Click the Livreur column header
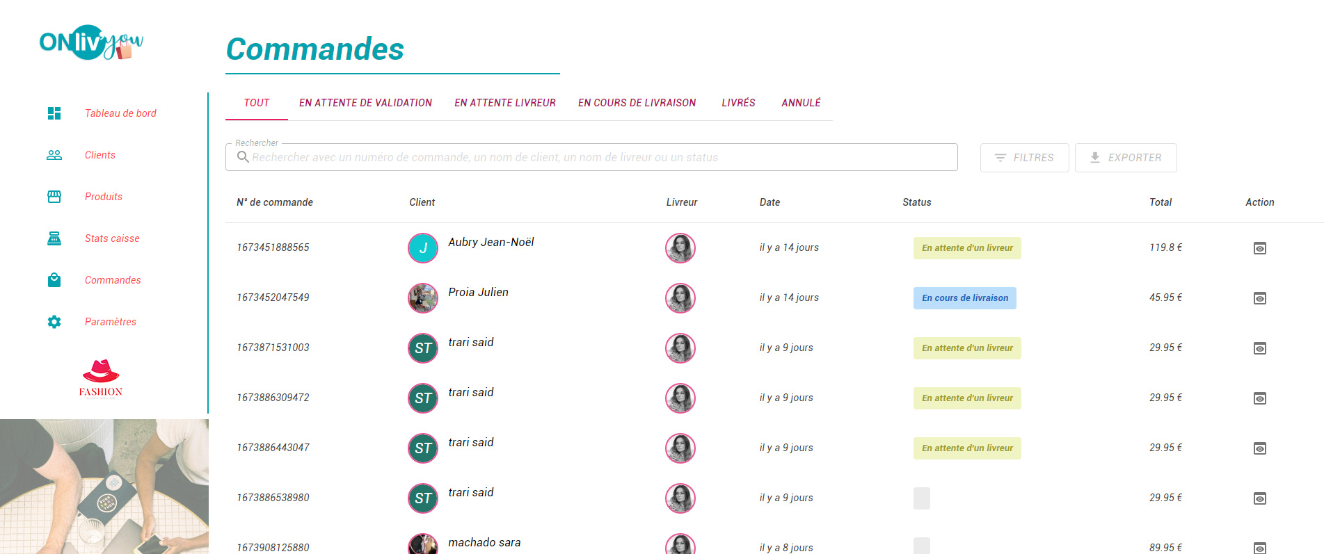 pos(682,202)
